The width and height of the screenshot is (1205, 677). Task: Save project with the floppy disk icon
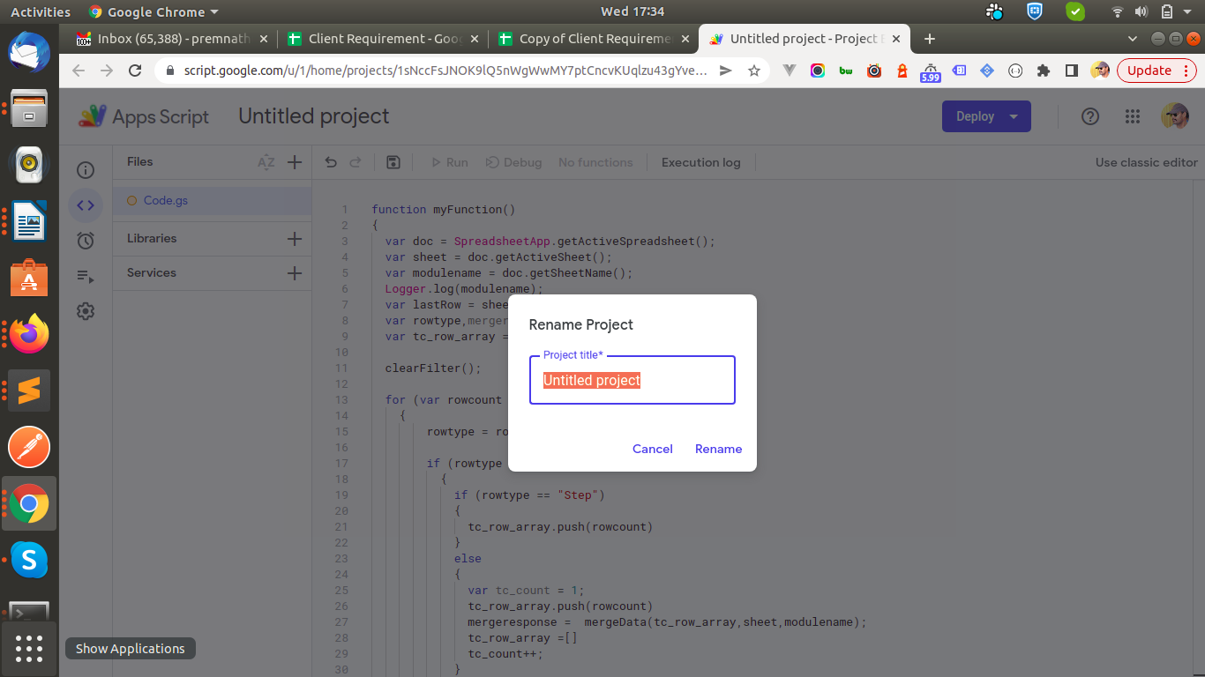pyautogui.click(x=393, y=162)
